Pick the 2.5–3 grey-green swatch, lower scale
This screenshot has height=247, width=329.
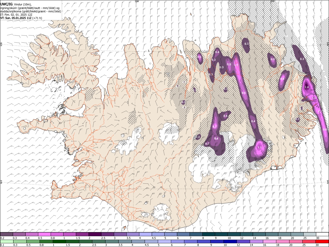(x=99, y=242)
